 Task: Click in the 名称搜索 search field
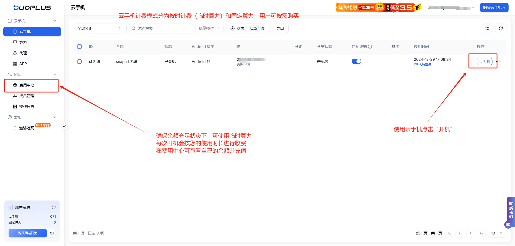161,28
